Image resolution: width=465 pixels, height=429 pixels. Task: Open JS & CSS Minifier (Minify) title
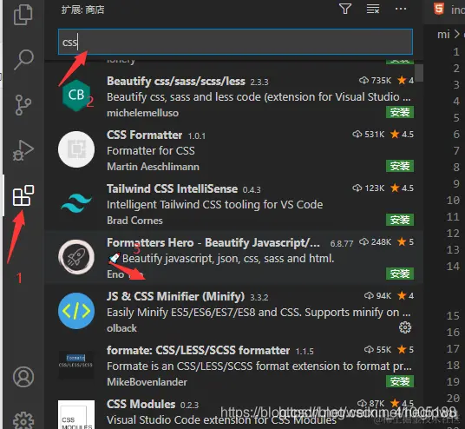(175, 297)
